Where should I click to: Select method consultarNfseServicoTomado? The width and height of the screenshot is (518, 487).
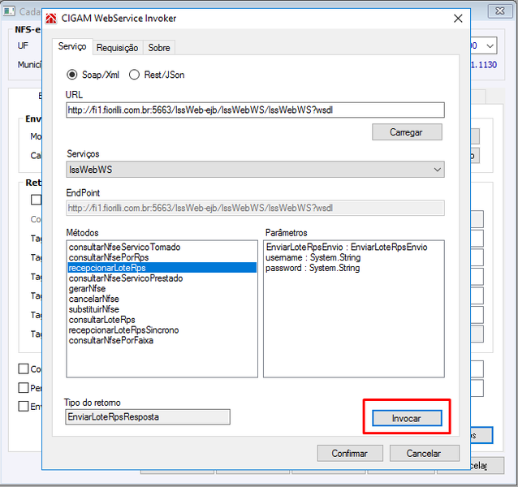pyautogui.click(x=162, y=247)
